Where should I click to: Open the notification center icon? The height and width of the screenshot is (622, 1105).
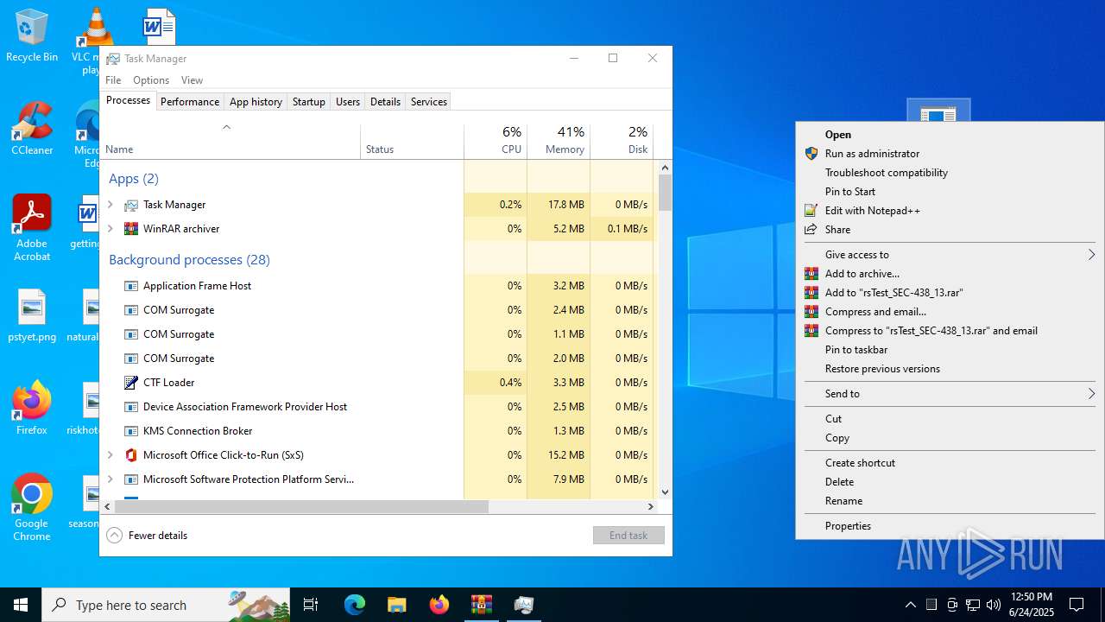tap(1077, 605)
